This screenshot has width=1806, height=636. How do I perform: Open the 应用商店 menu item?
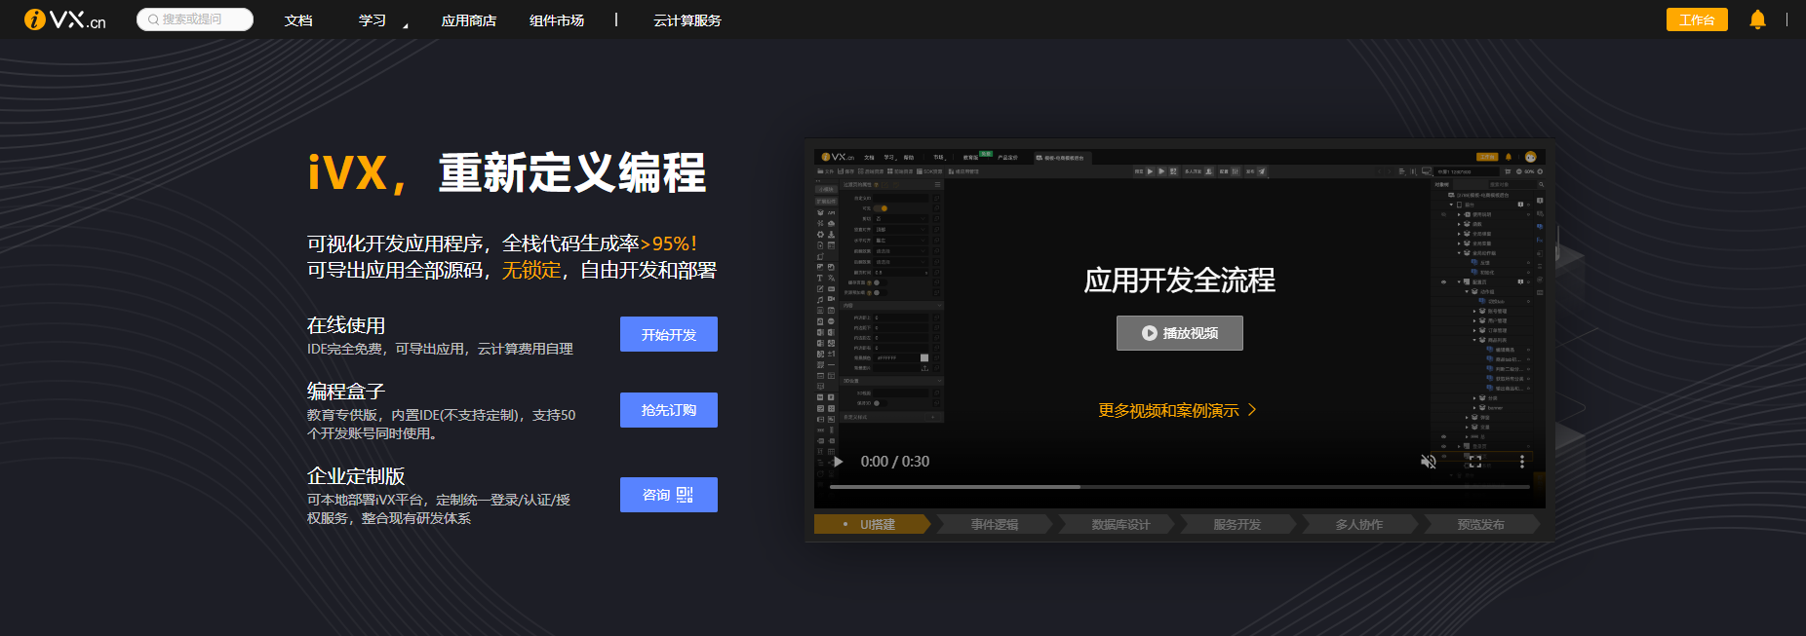click(468, 20)
